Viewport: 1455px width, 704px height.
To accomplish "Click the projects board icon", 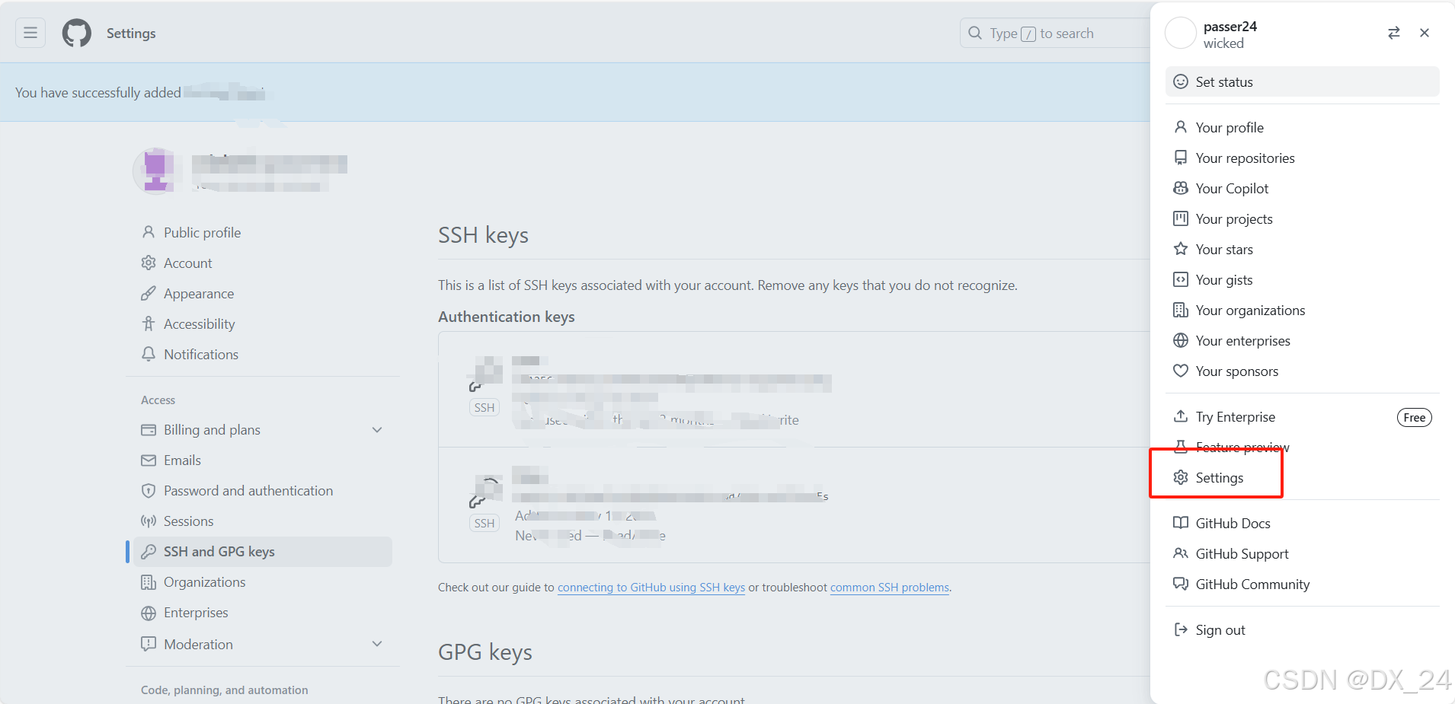I will pyautogui.click(x=1181, y=218).
